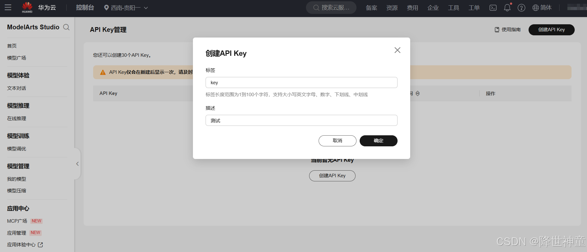Open the CloudShell terminal icon

click(x=493, y=8)
